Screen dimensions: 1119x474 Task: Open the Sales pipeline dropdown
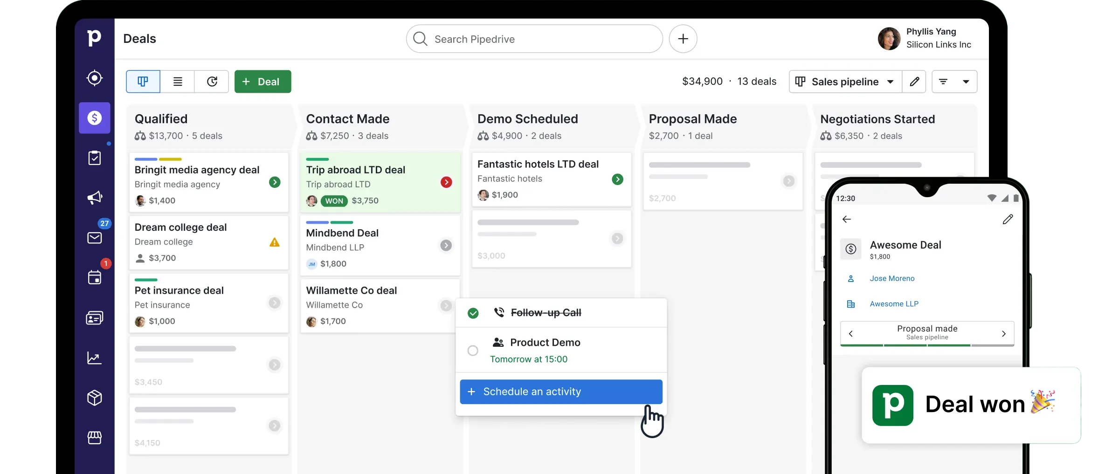click(846, 82)
